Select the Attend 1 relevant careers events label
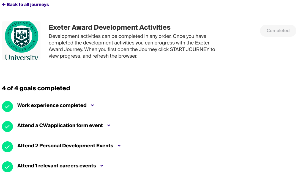 coord(57,166)
